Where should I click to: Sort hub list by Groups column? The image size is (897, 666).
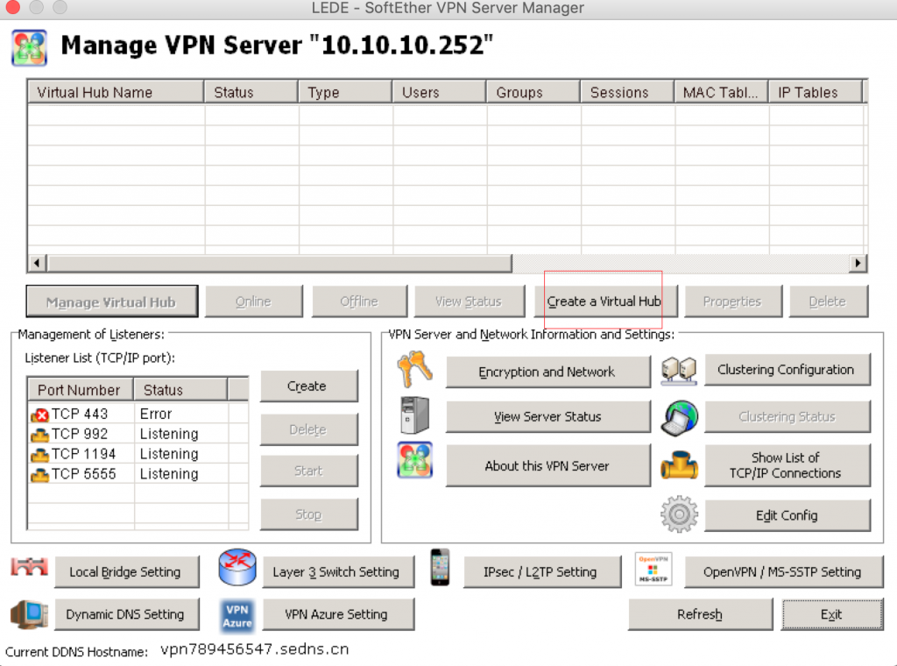pyautogui.click(x=533, y=92)
